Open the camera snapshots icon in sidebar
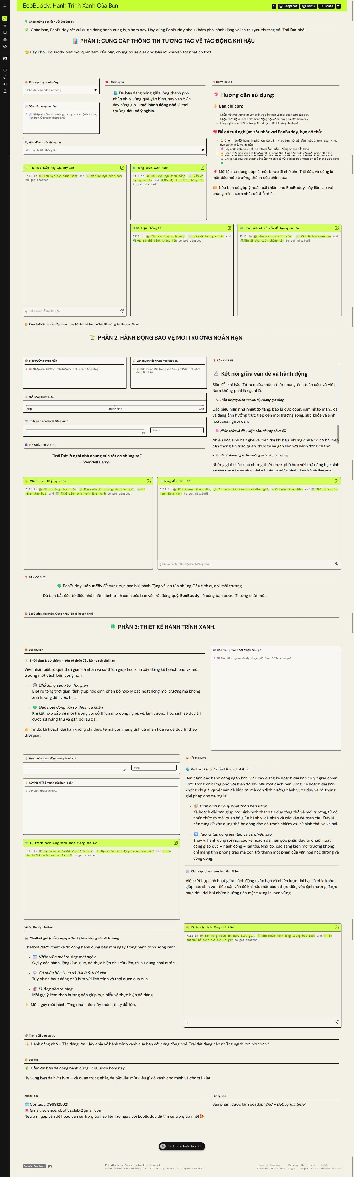 [x=5, y=39]
